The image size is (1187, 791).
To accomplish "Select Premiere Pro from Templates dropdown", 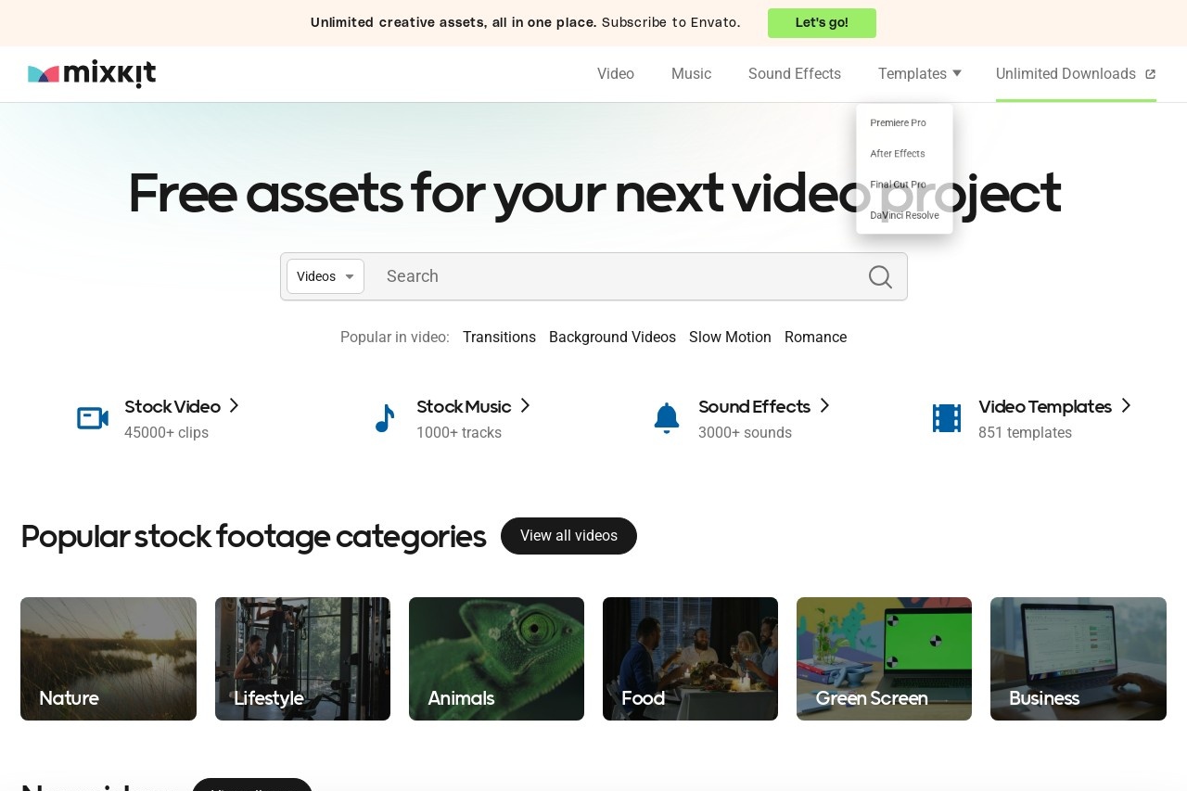I will tap(898, 122).
